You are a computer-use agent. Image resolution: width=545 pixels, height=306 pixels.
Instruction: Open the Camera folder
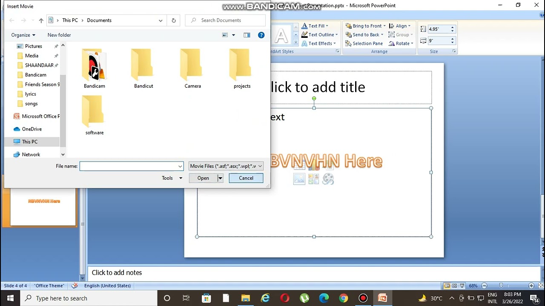pyautogui.click(x=192, y=68)
